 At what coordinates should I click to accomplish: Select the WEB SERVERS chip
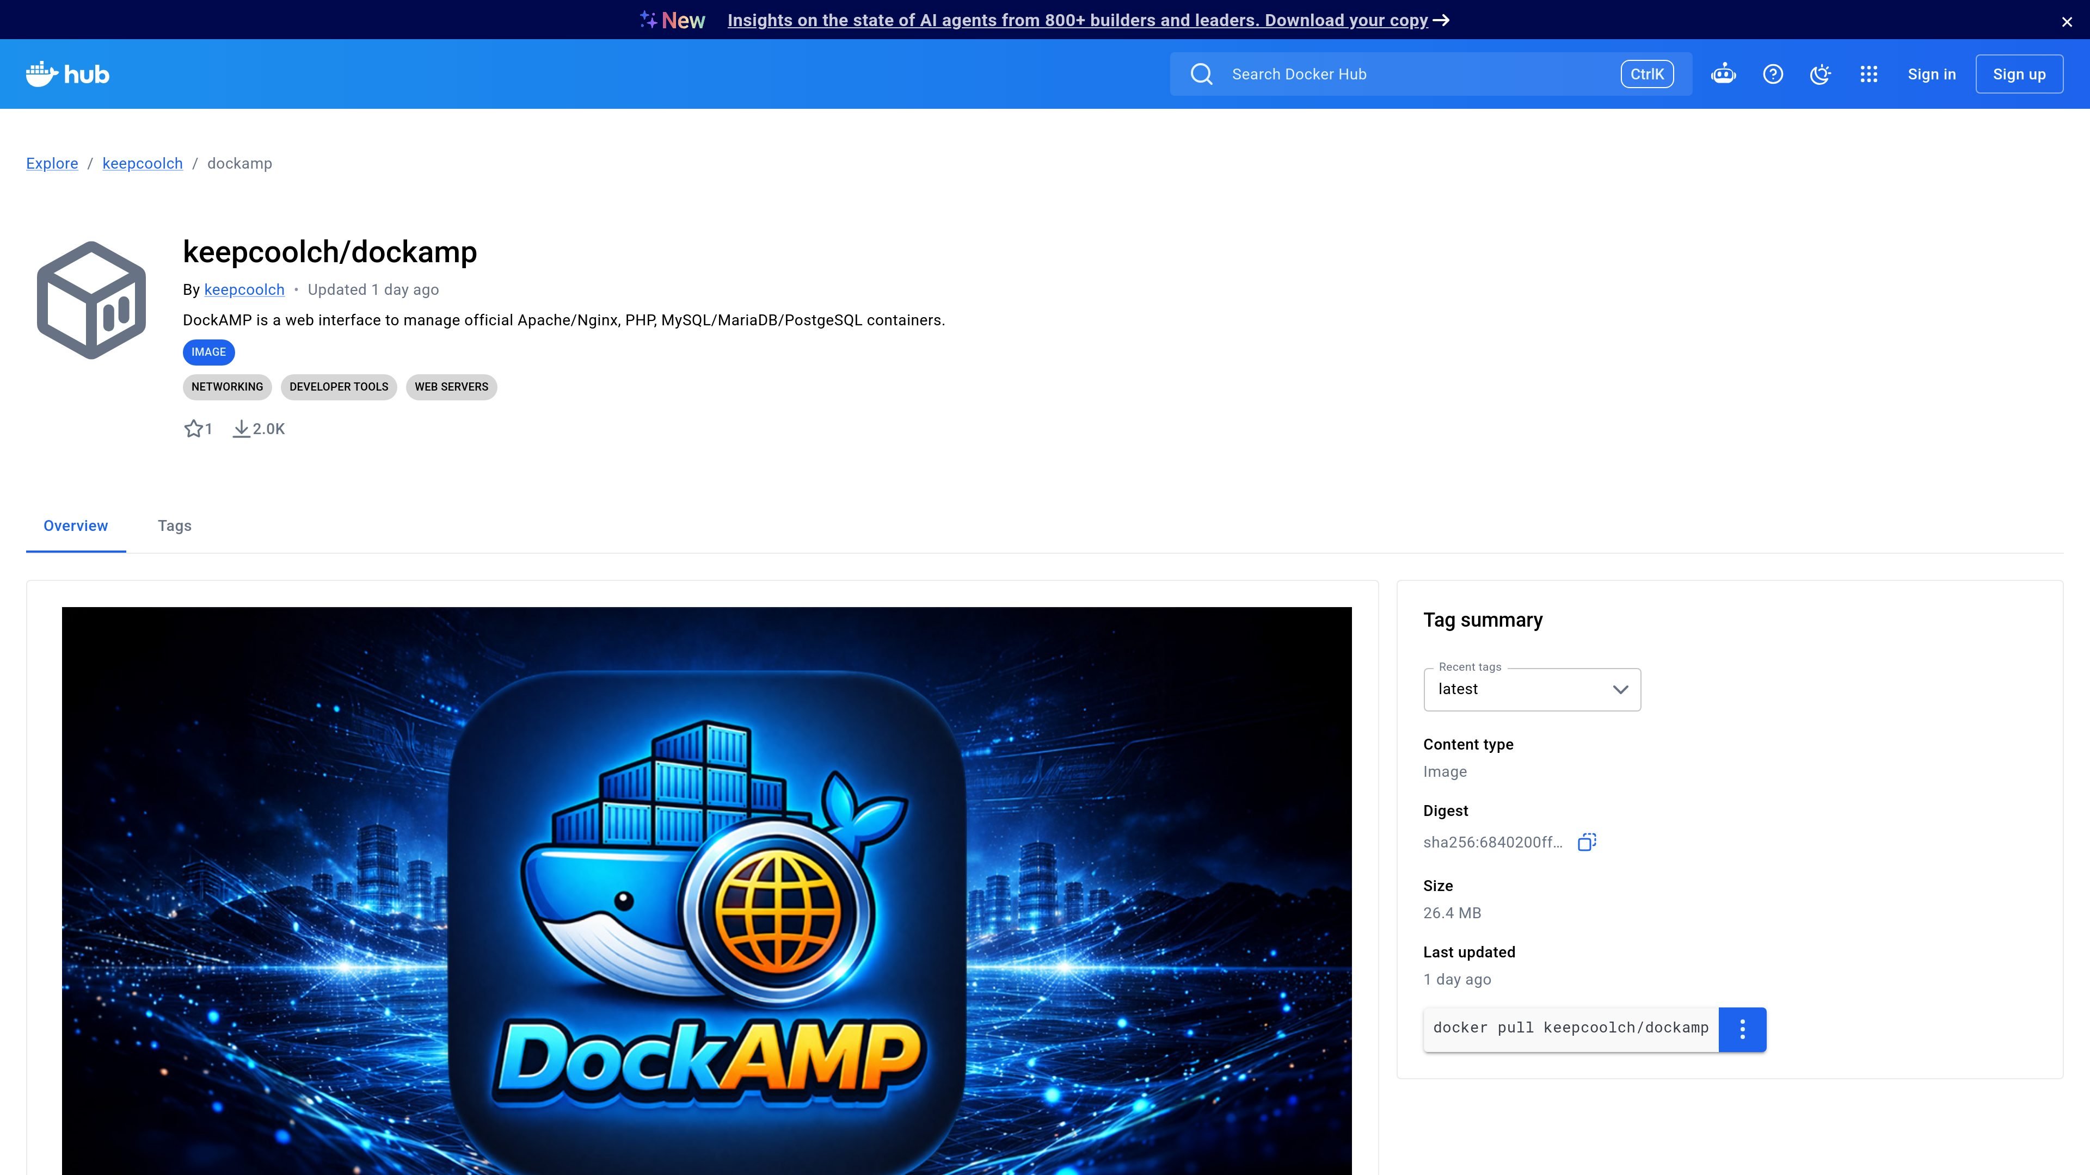tap(451, 387)
